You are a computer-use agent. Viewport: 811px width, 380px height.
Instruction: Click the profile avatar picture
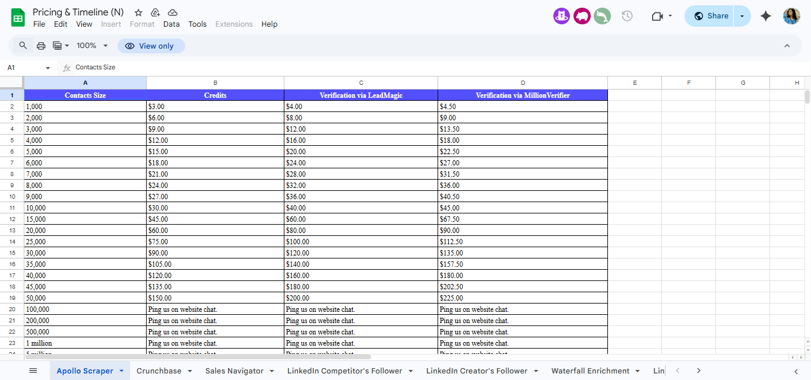pos(791,16)
